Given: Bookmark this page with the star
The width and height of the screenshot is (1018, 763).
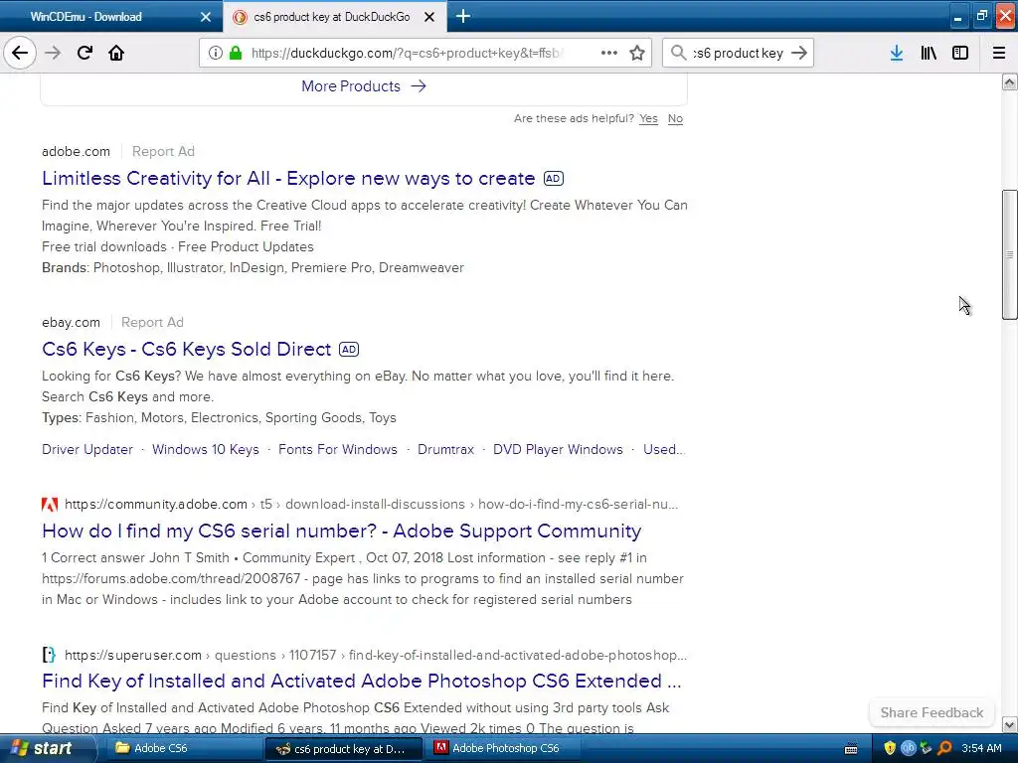Looking at the screenshot, I should 637,53.
